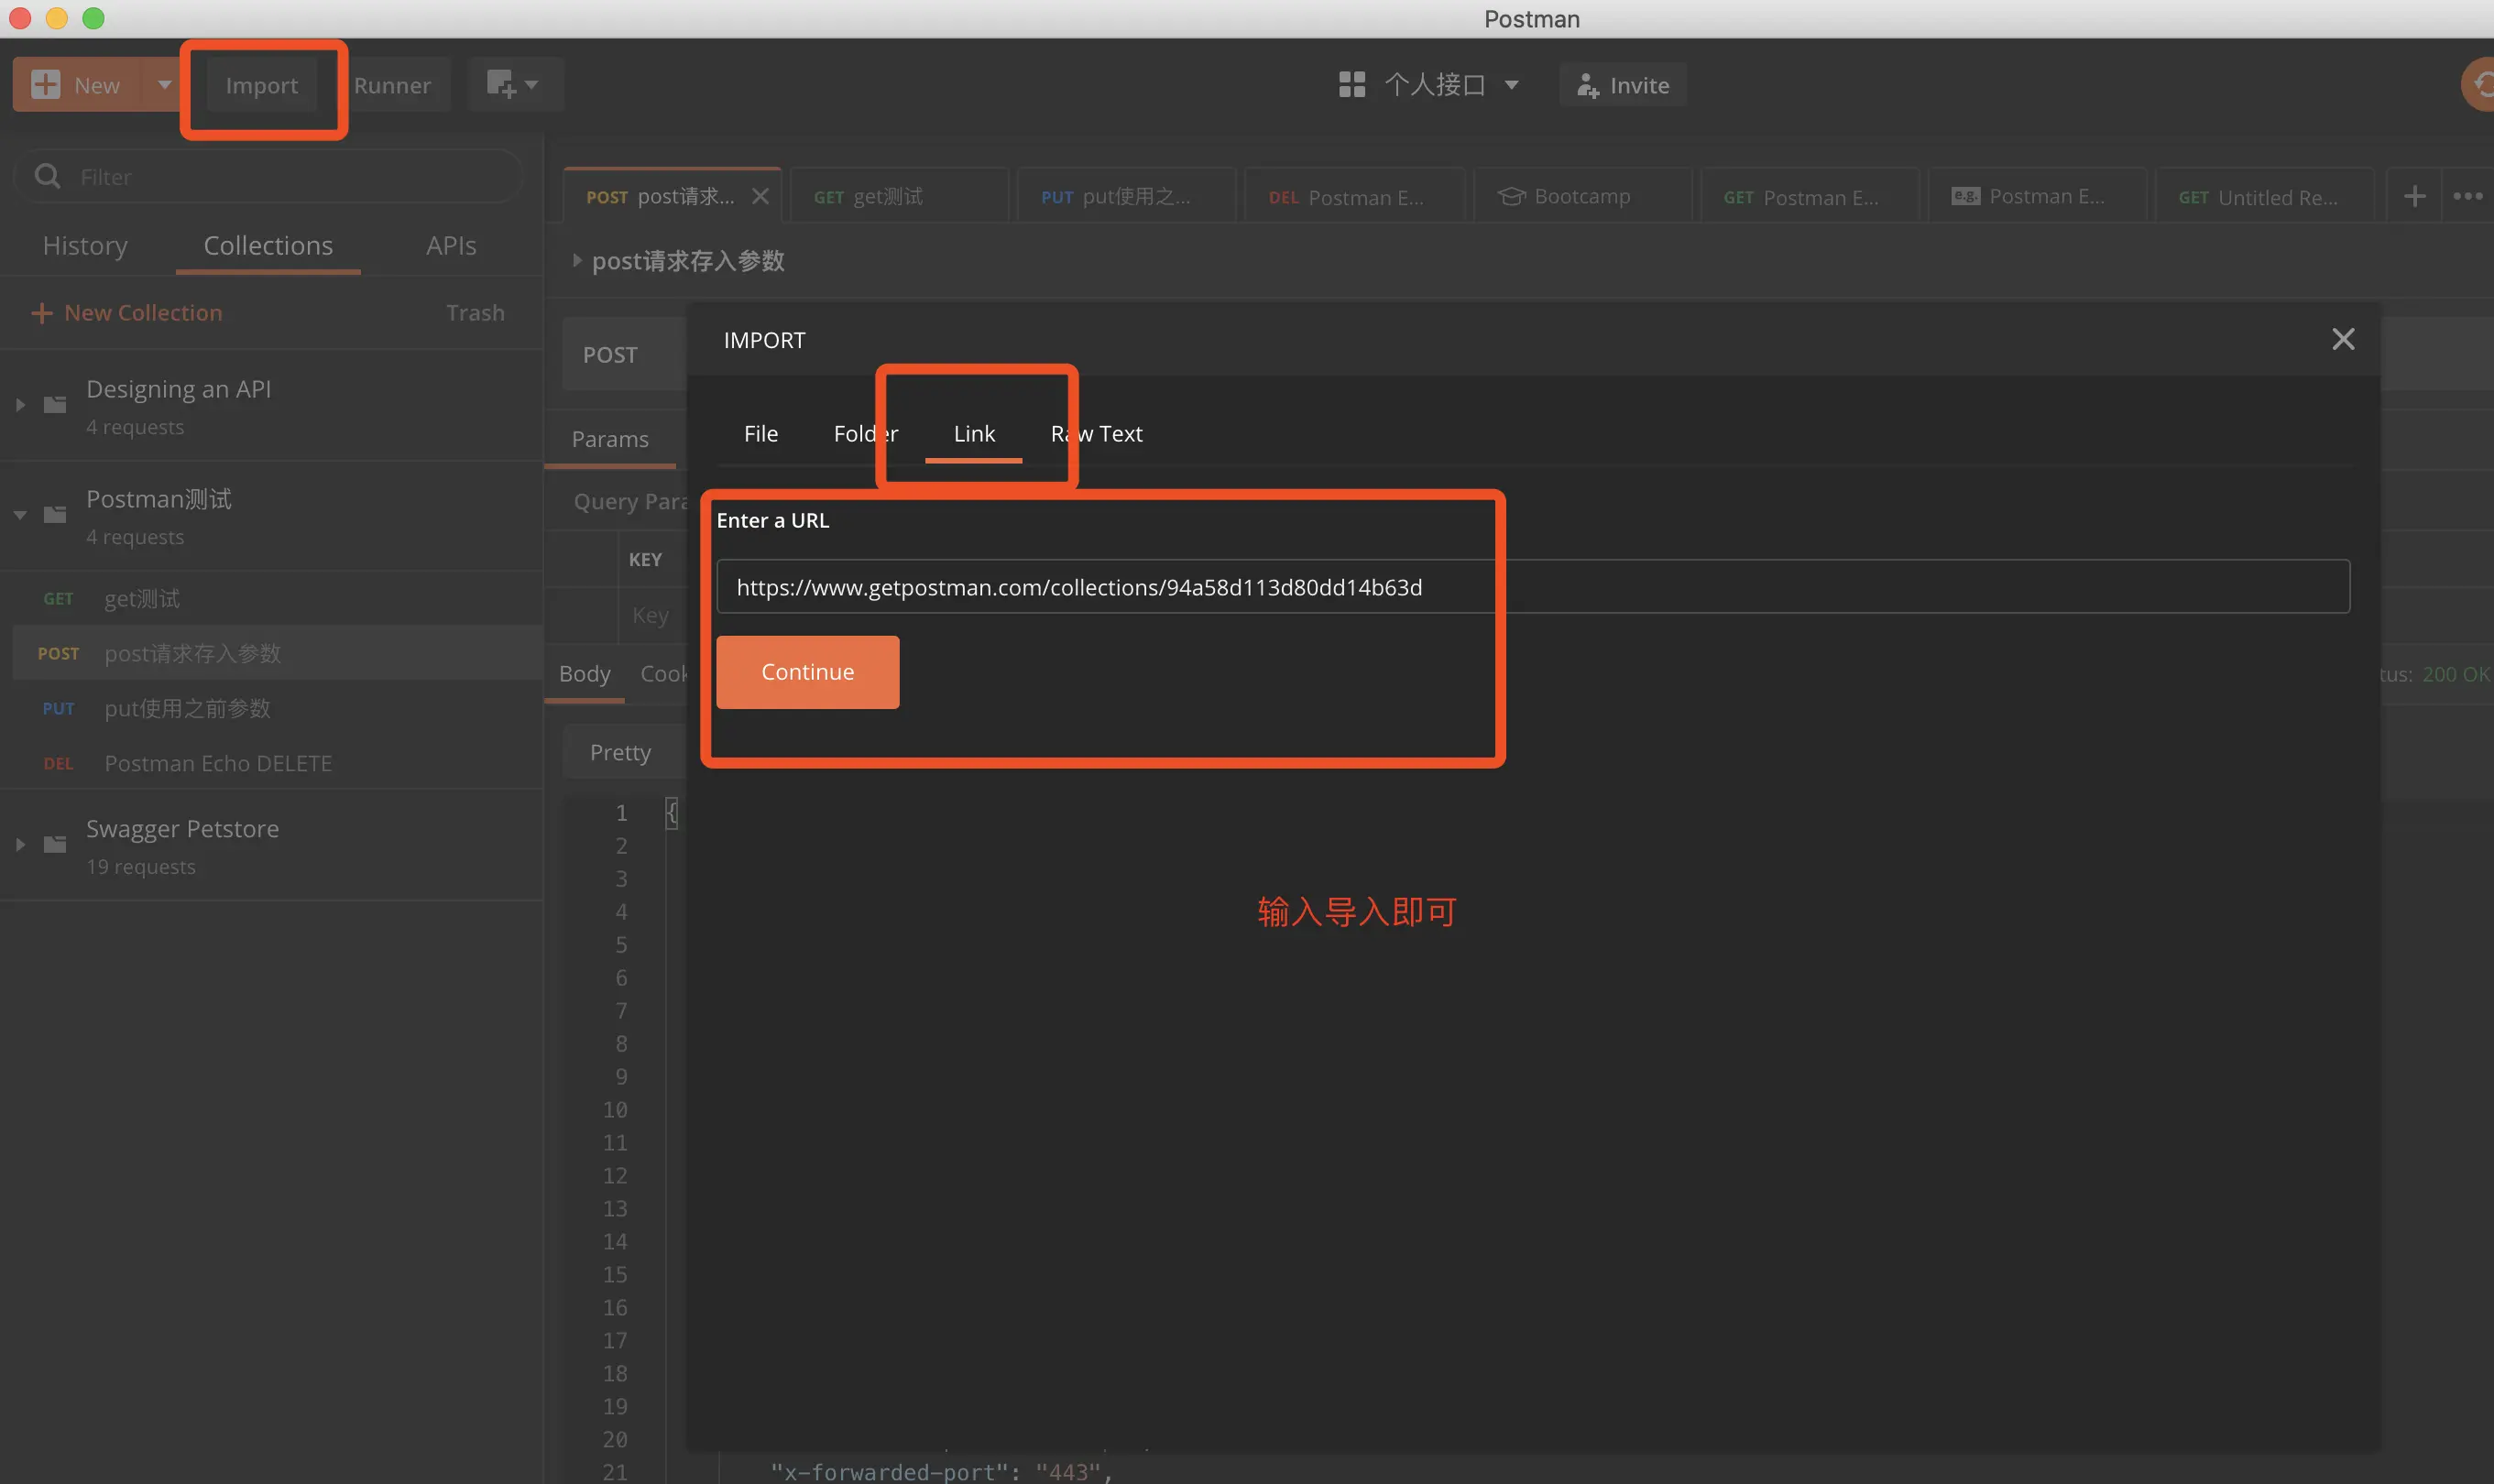Expand the Swagger Petstore collection
Viewport: 2494px width, 1484px height.
[x=20, y=845]
